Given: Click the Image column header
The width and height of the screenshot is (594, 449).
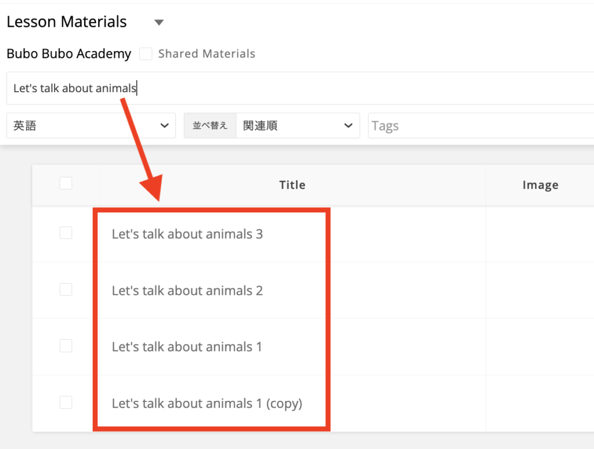Looking at the screenshot, I should [x=540, y=185].
